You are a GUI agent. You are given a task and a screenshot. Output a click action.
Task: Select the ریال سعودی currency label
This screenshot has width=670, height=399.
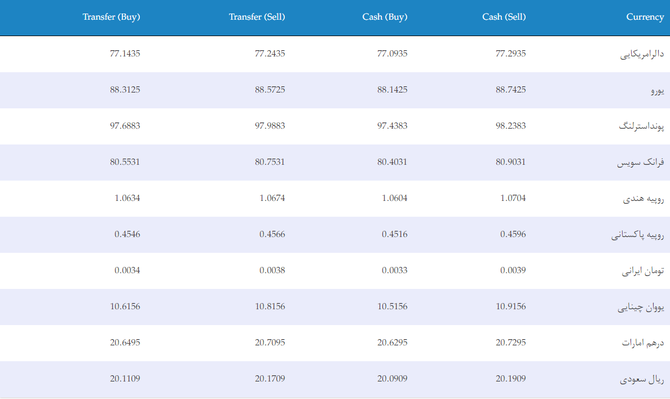tap(642, 379)
